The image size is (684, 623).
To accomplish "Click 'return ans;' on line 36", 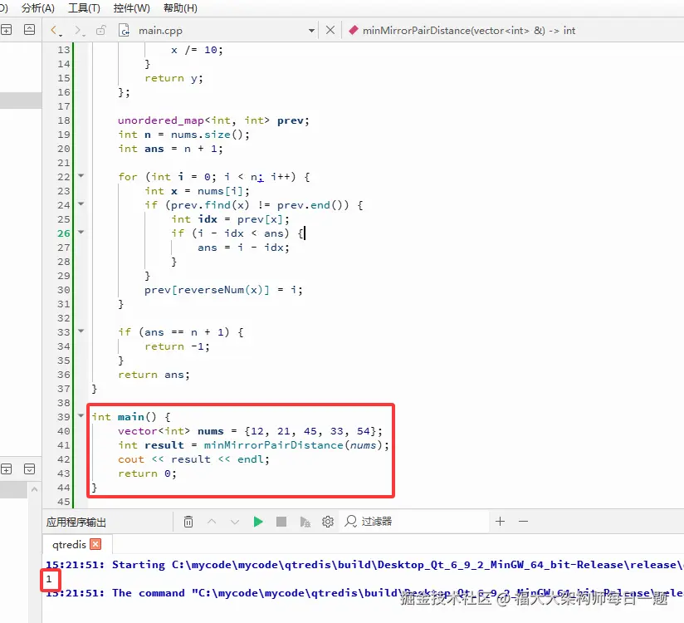I will (154, 375).
